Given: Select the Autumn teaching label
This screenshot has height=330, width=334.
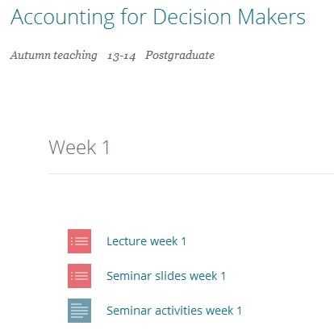Looking at the screenshot, I should [x=53, y=56].
